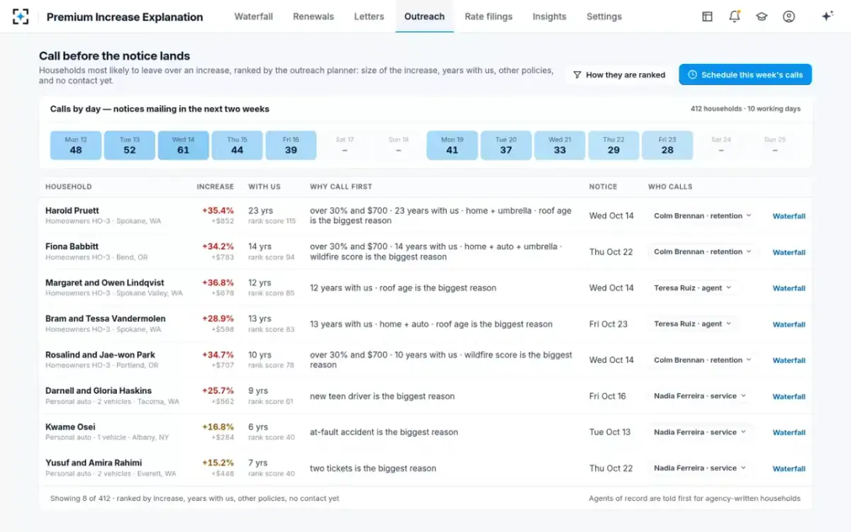The height and width of the screenshot is (532, 851).
Task: Click Darnell and Gloria Haskins name
Action: click(99, 391)
